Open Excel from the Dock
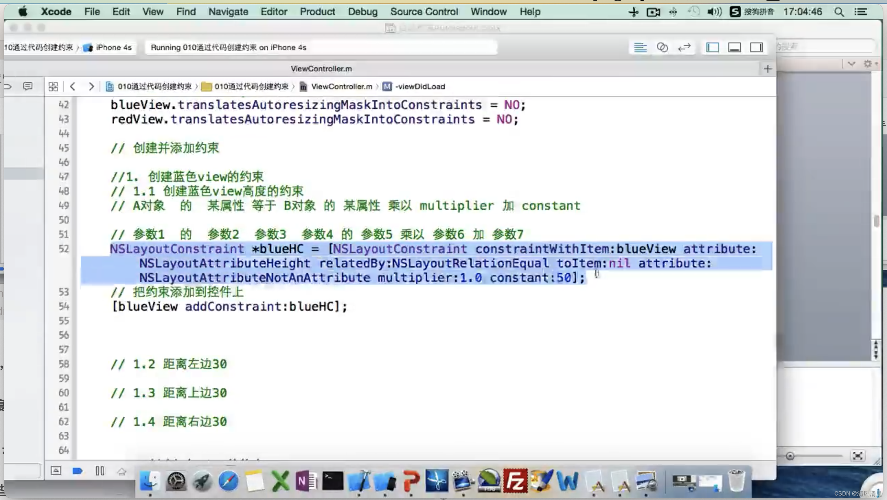This screenshot has height=500, width=887. point(281,480)
